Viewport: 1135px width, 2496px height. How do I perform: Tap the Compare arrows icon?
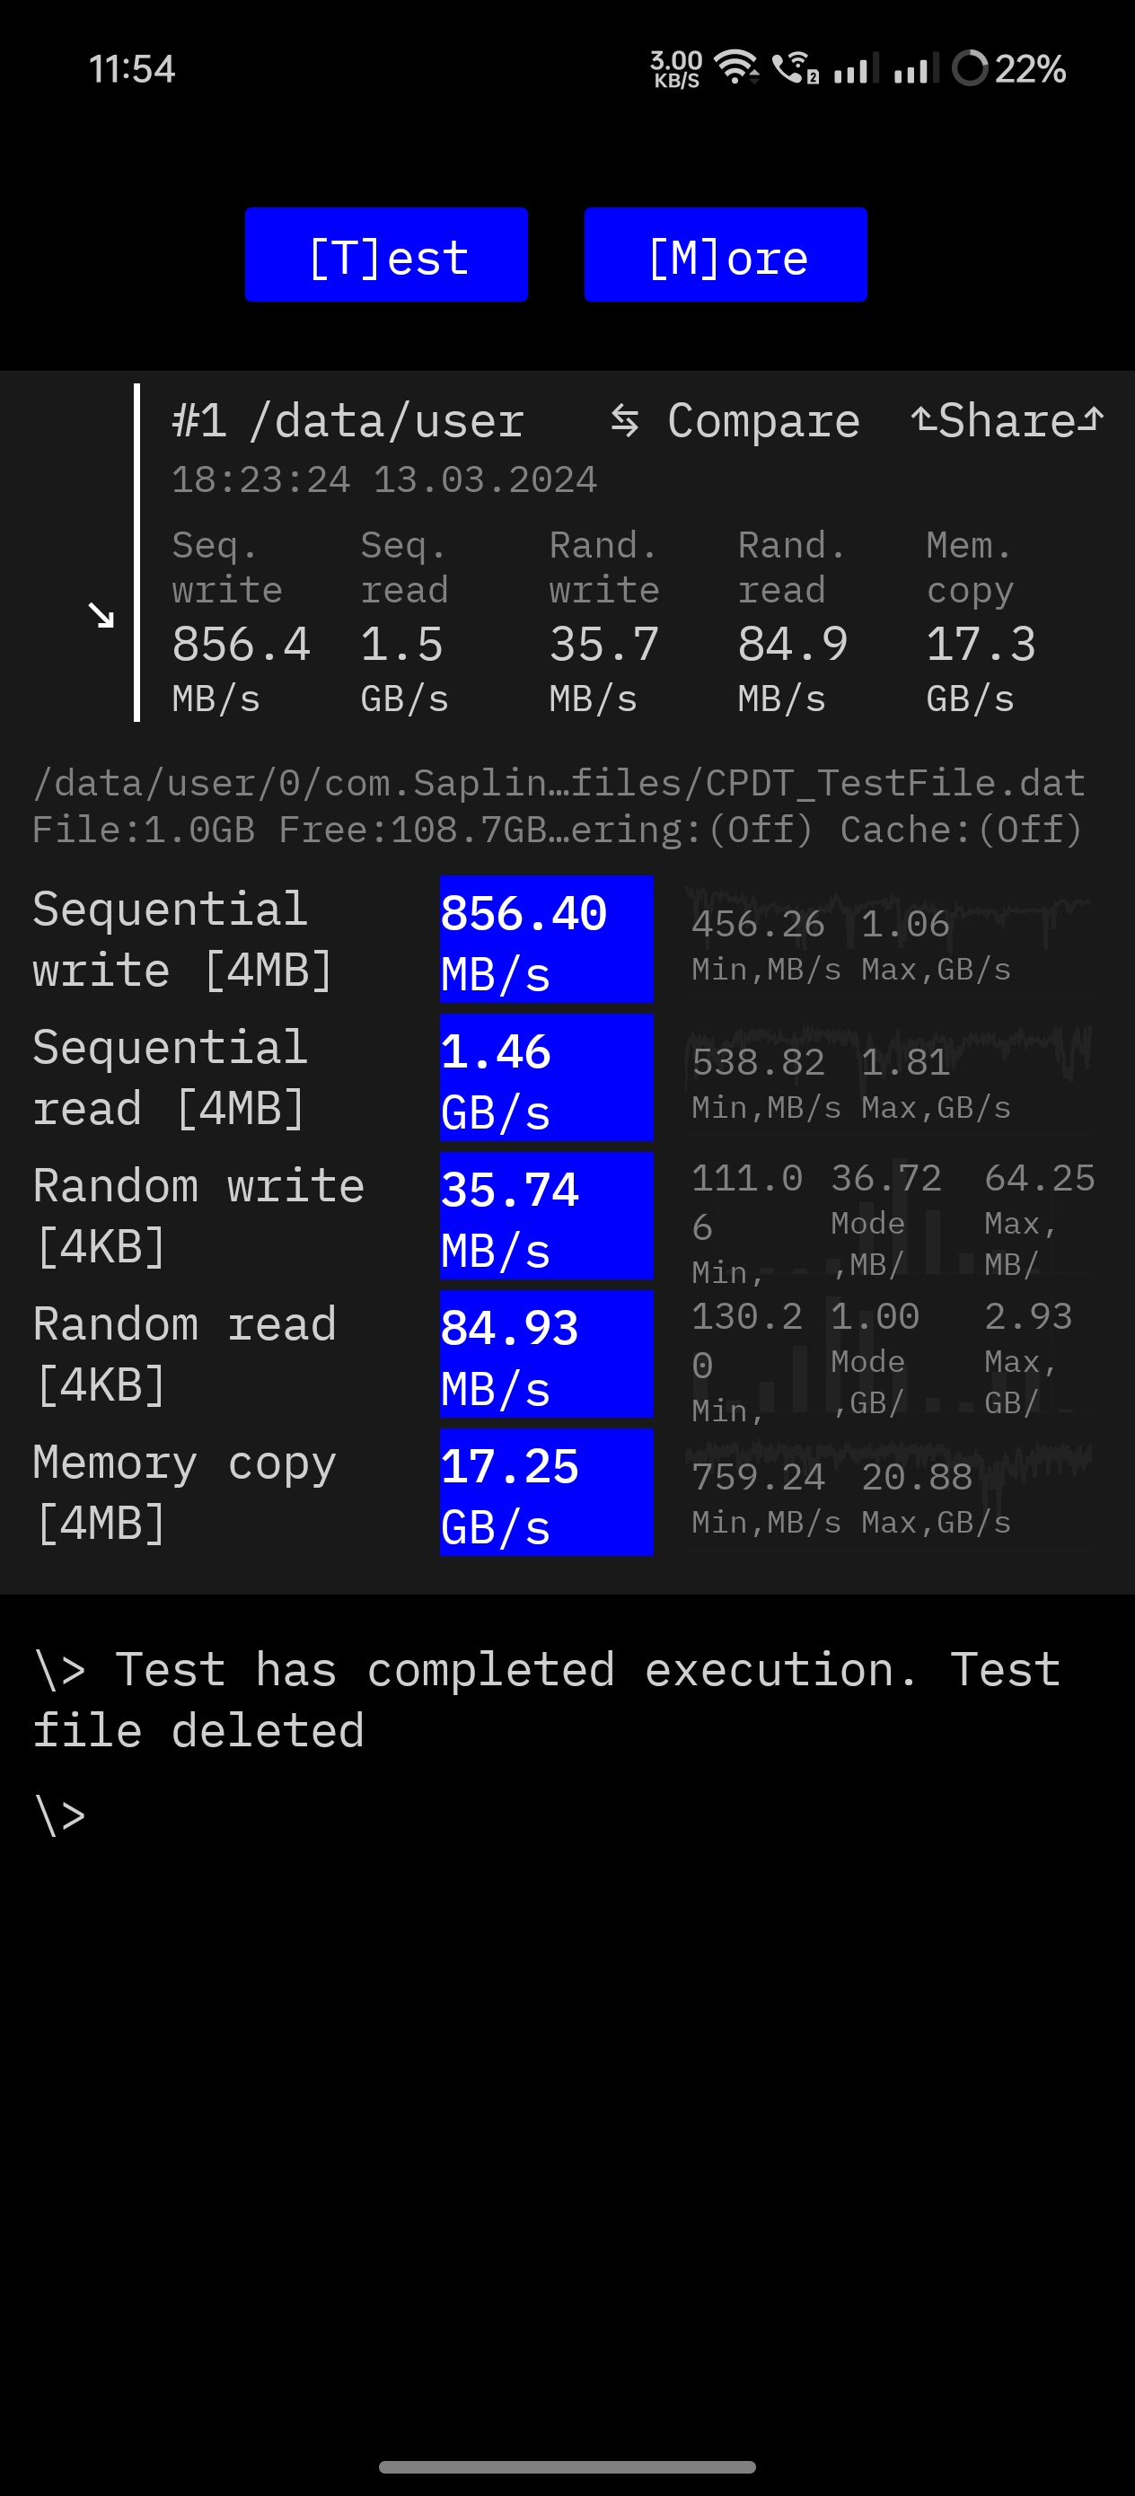point(625,420)
